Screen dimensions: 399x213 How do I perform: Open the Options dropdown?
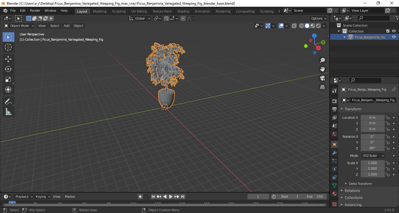(319, 18)
